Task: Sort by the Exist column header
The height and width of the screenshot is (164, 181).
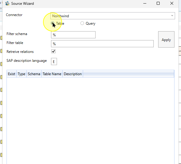Action: pyautogui.click(x=12, y=74)
